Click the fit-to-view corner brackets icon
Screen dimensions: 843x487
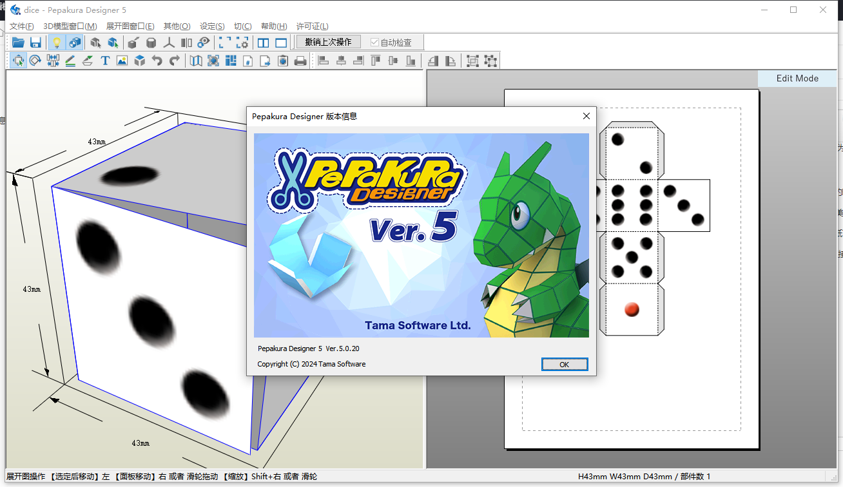point(225,43)
